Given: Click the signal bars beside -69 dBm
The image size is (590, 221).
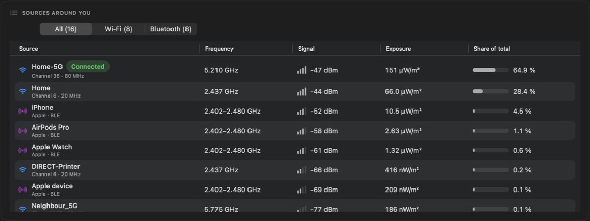Looking at the screenshot, I should pyautogui.click(x=301, y=190).
